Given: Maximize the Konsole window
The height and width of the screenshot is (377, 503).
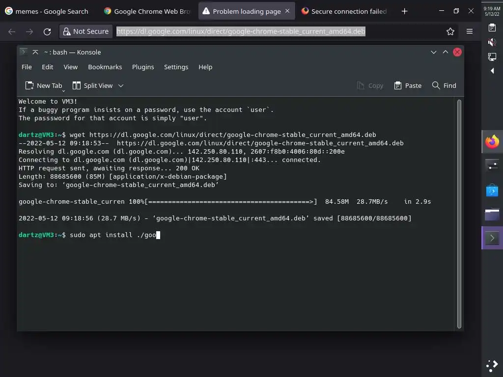Looking at the screenshot, I should click(445, 52).
